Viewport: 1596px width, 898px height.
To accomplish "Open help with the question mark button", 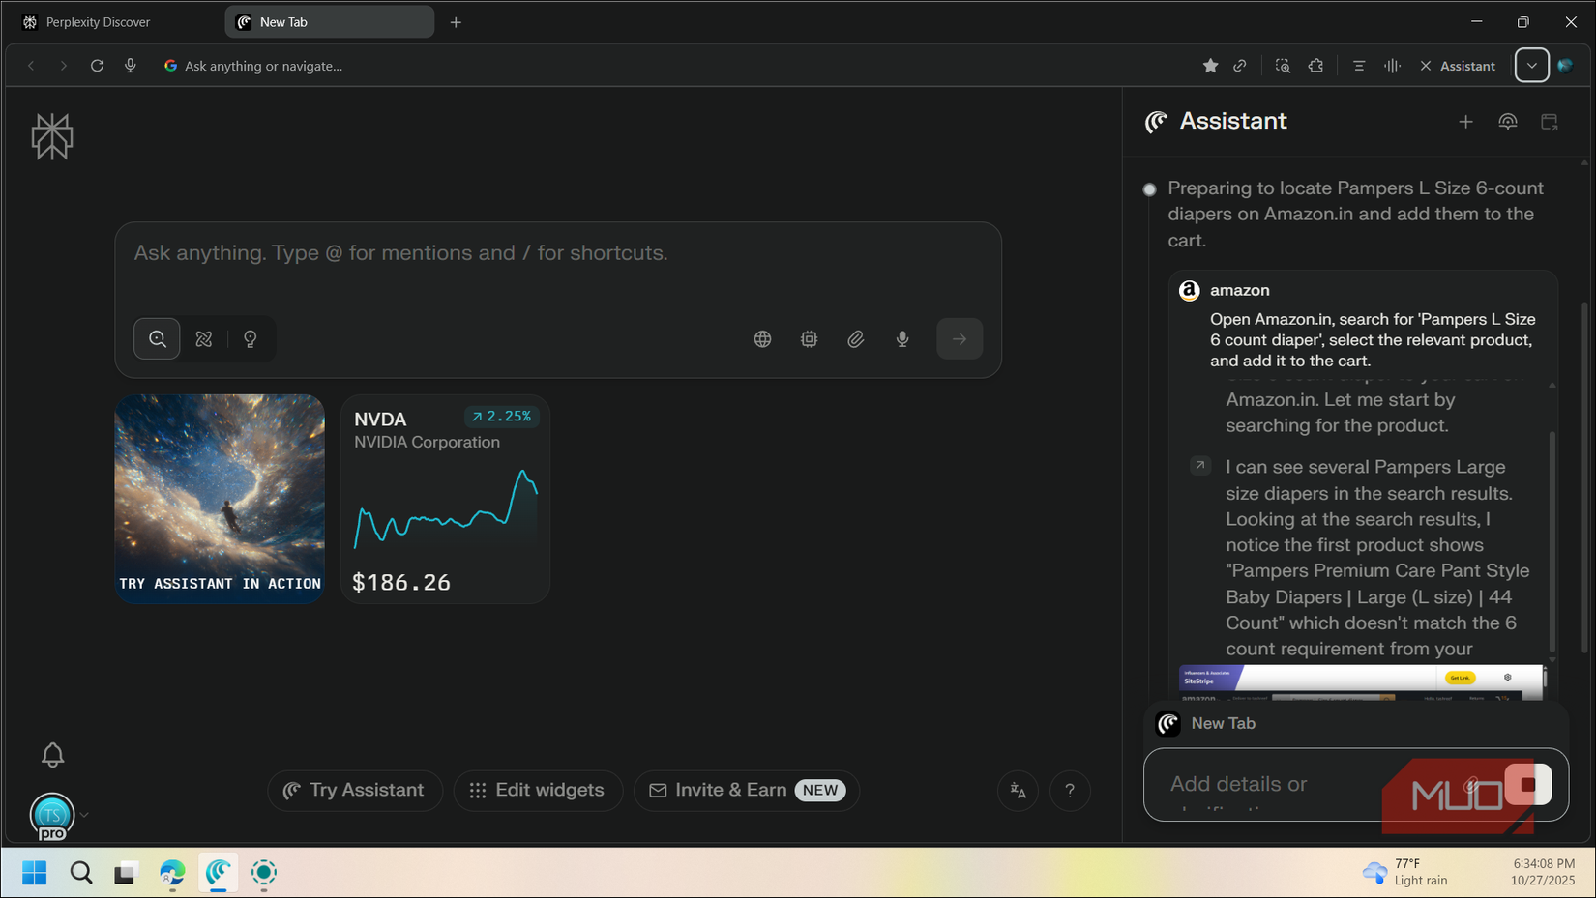I will [x=1070, y=791].
